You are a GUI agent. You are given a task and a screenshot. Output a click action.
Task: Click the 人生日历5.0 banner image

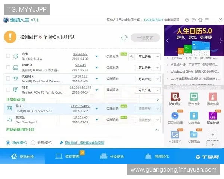[x=194, y=41]
